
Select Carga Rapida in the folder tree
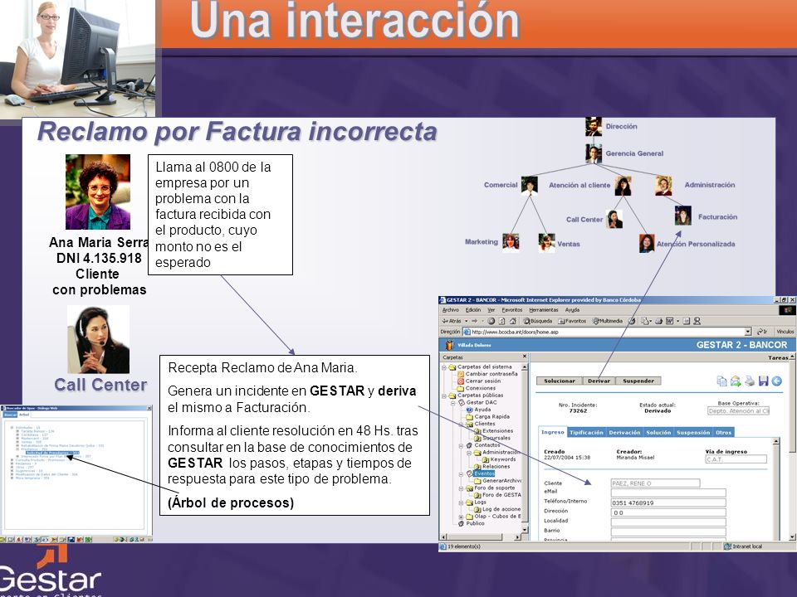pos(491,416)
